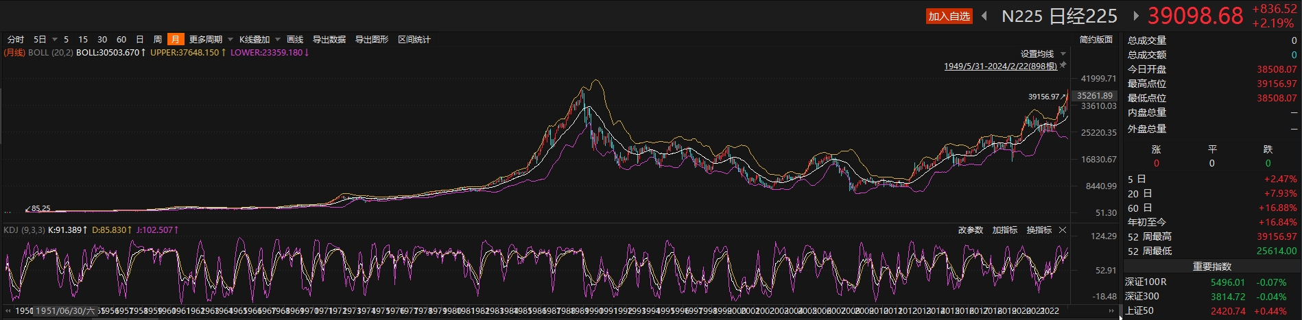Click the double-arrow at timeline right end
The height and width of the screenshot is (320, 1302).
1111,311
